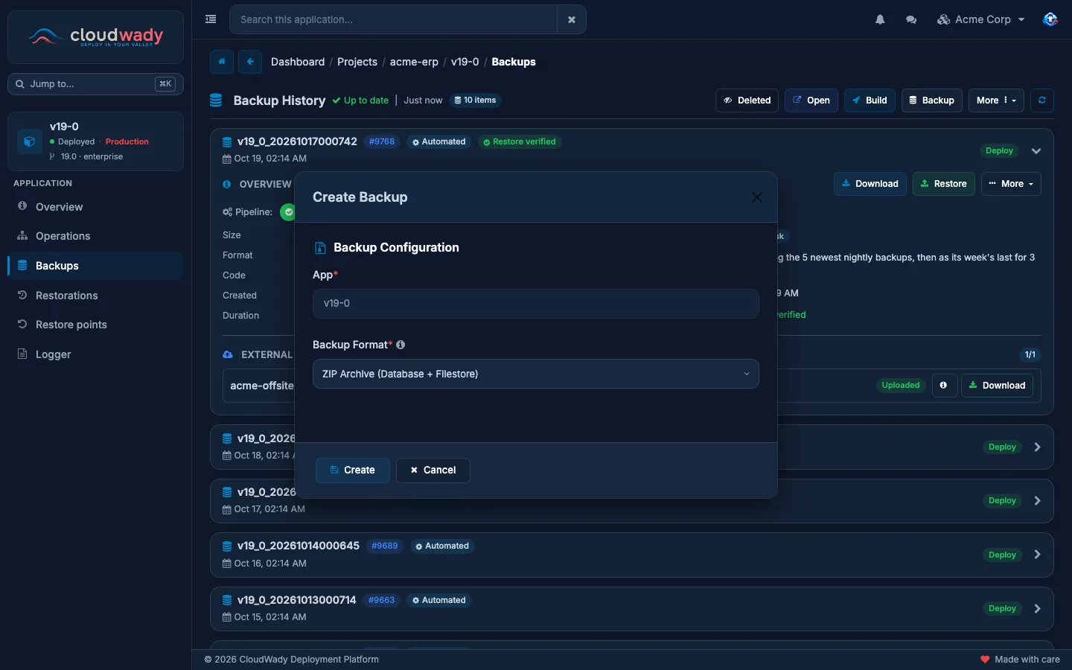Click Download next to the Restore button
The height and width of the screenshot is (670, 1072).
coord(870,184)
